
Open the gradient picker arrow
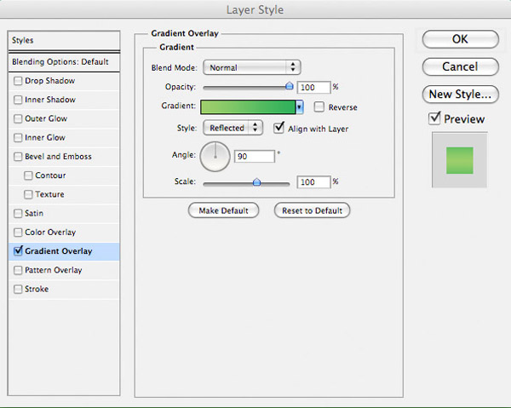[x=300, y=106]
